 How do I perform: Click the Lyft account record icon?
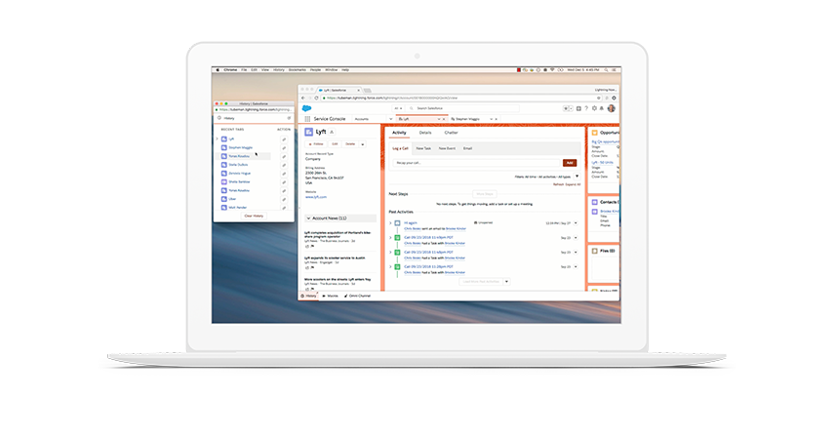tap(308, 132)
